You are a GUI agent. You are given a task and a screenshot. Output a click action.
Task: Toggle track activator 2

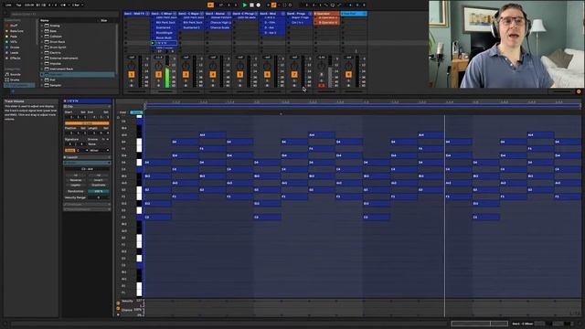coord(158,75)
